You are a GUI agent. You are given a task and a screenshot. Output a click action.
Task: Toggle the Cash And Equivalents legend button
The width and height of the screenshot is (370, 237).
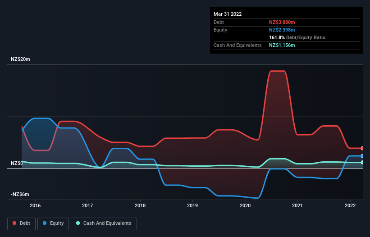click(x=104, y=223)
